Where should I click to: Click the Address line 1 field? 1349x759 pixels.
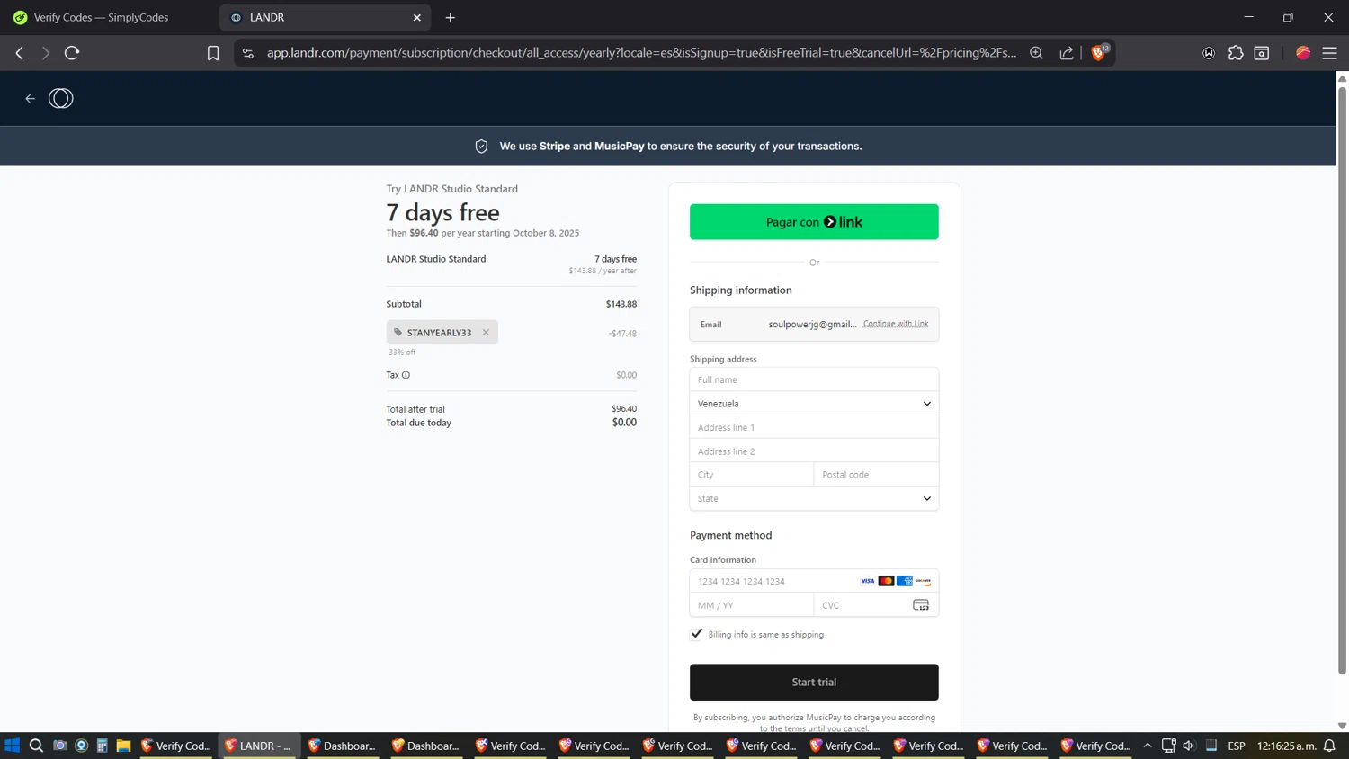click(814, 427)
